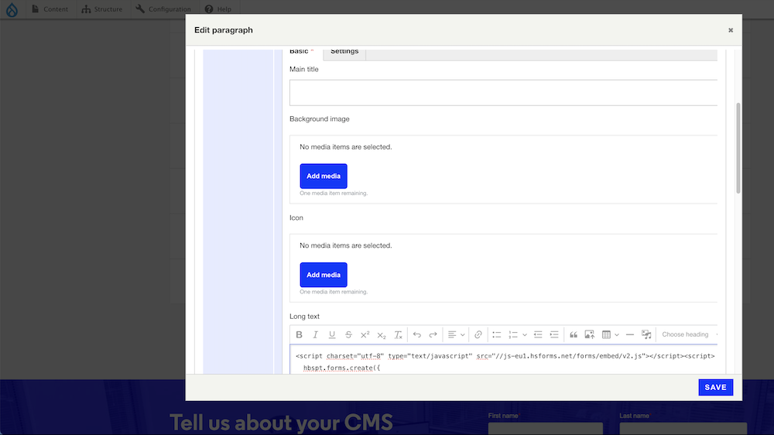Save the paragraph
This screenshot has width=774, height=435.
tap(715, 387)
